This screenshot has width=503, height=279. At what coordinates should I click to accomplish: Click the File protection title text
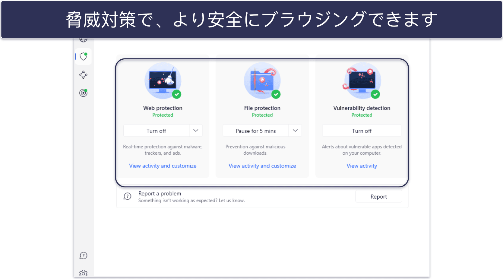[262, 108]
